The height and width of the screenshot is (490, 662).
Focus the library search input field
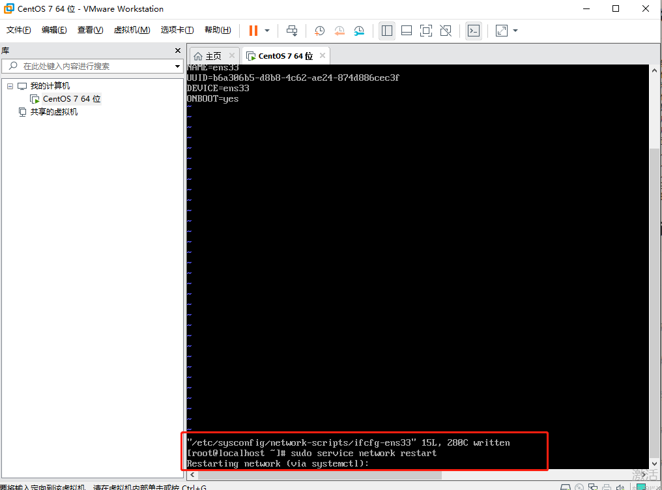click(x=92, y=66)
